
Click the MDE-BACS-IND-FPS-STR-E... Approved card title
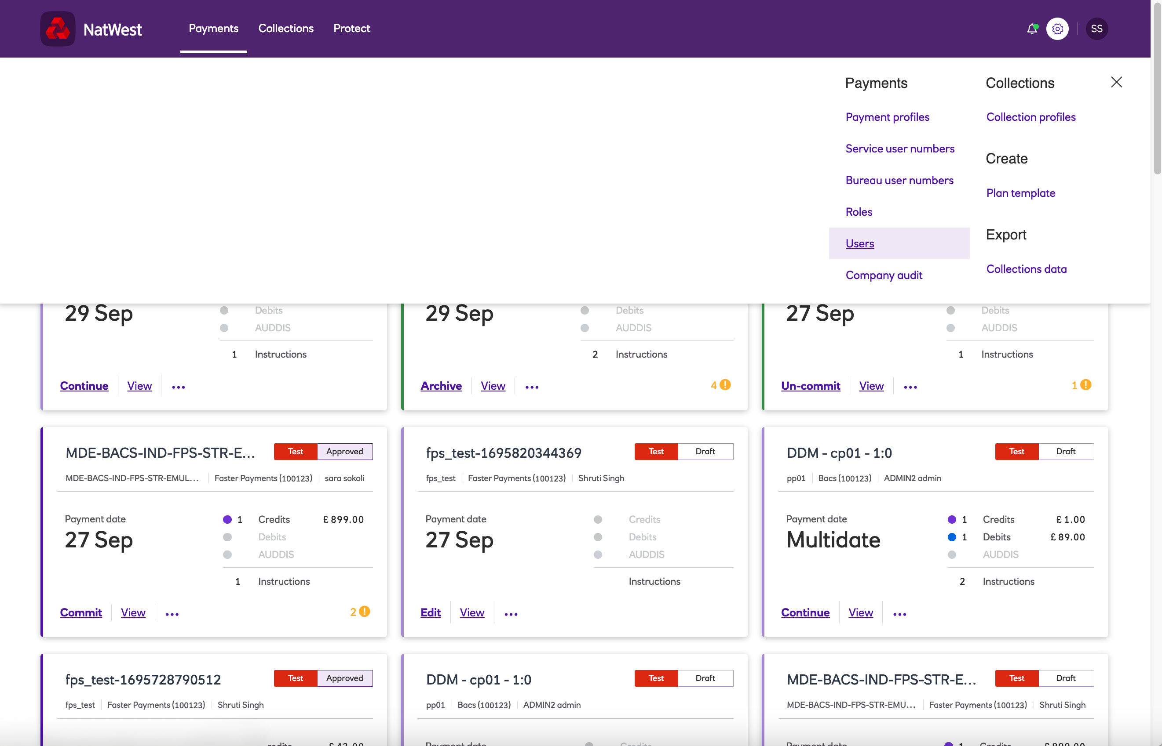pos(160,453)
